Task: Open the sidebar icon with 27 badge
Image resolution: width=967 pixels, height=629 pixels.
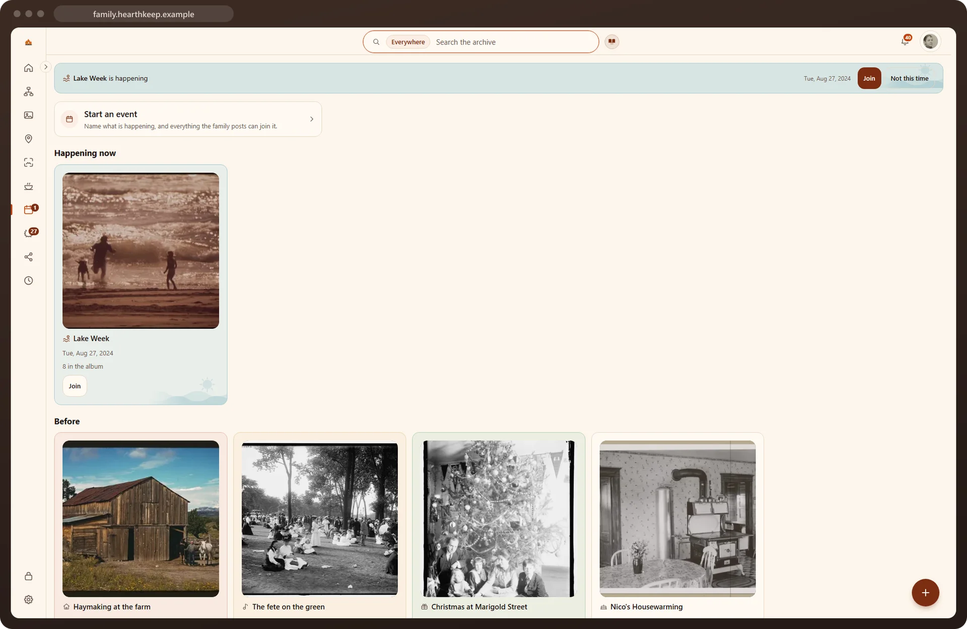Action: pos(29,233)
